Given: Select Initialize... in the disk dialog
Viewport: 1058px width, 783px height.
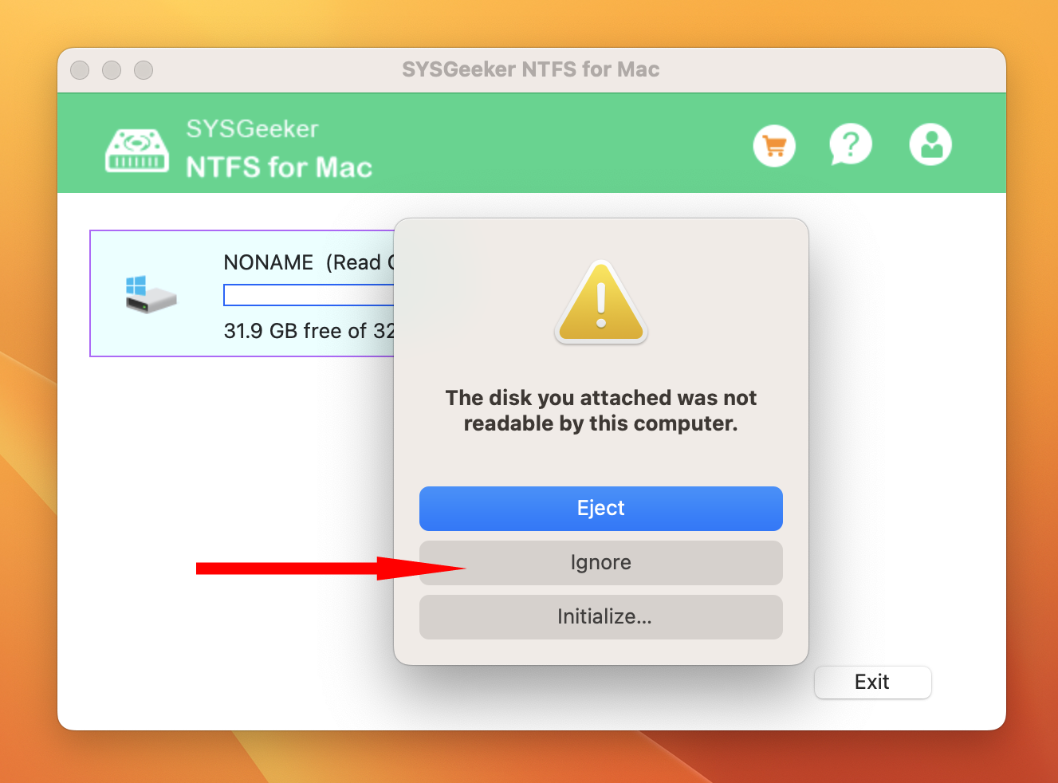Looking at the screenshot, I should click(x=601, y=617).
